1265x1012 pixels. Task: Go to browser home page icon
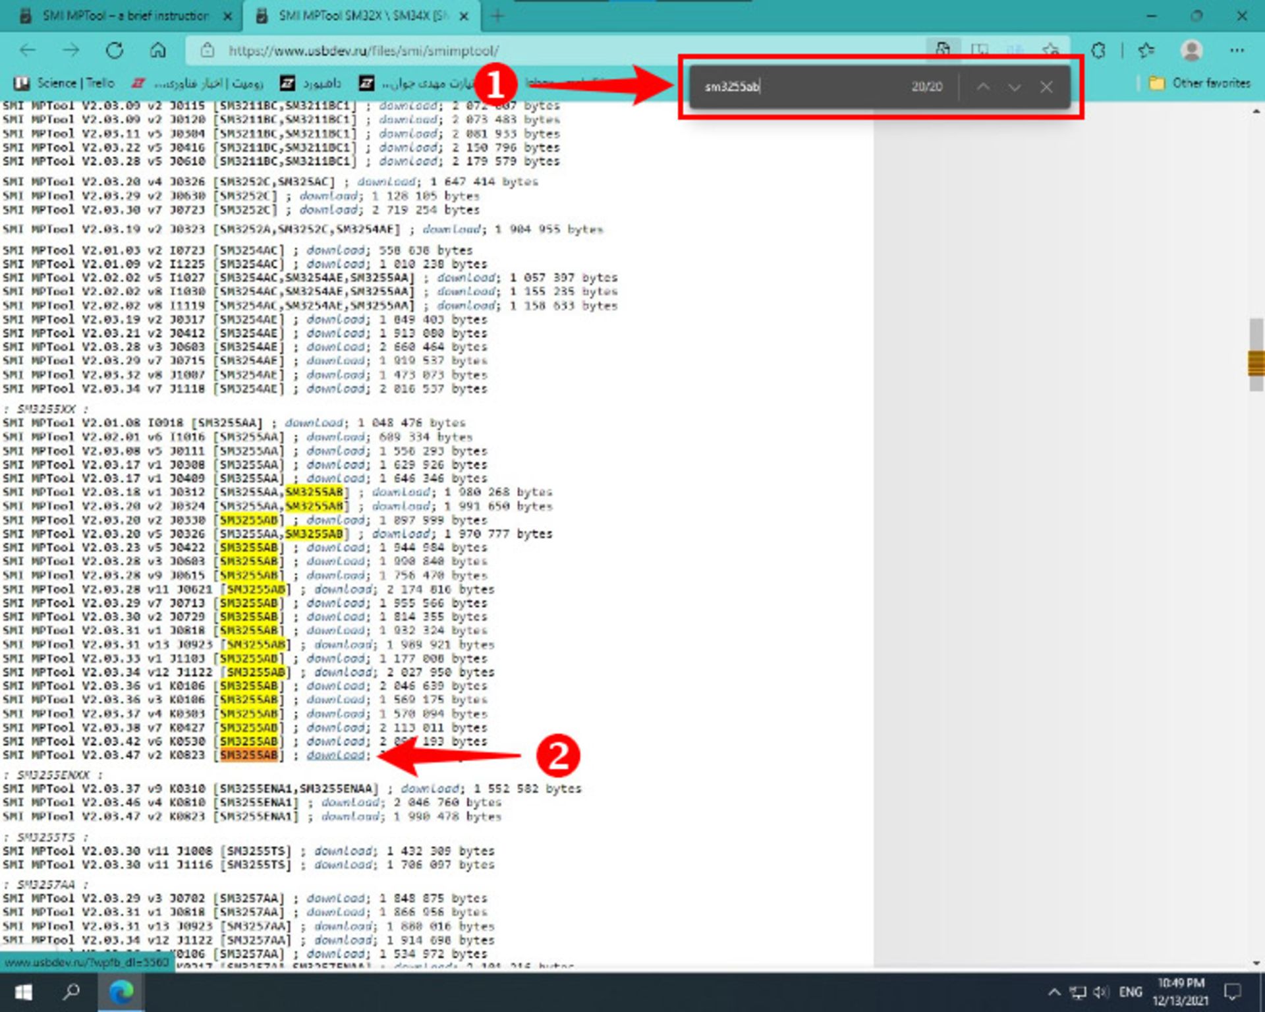[x=157, y=50]
